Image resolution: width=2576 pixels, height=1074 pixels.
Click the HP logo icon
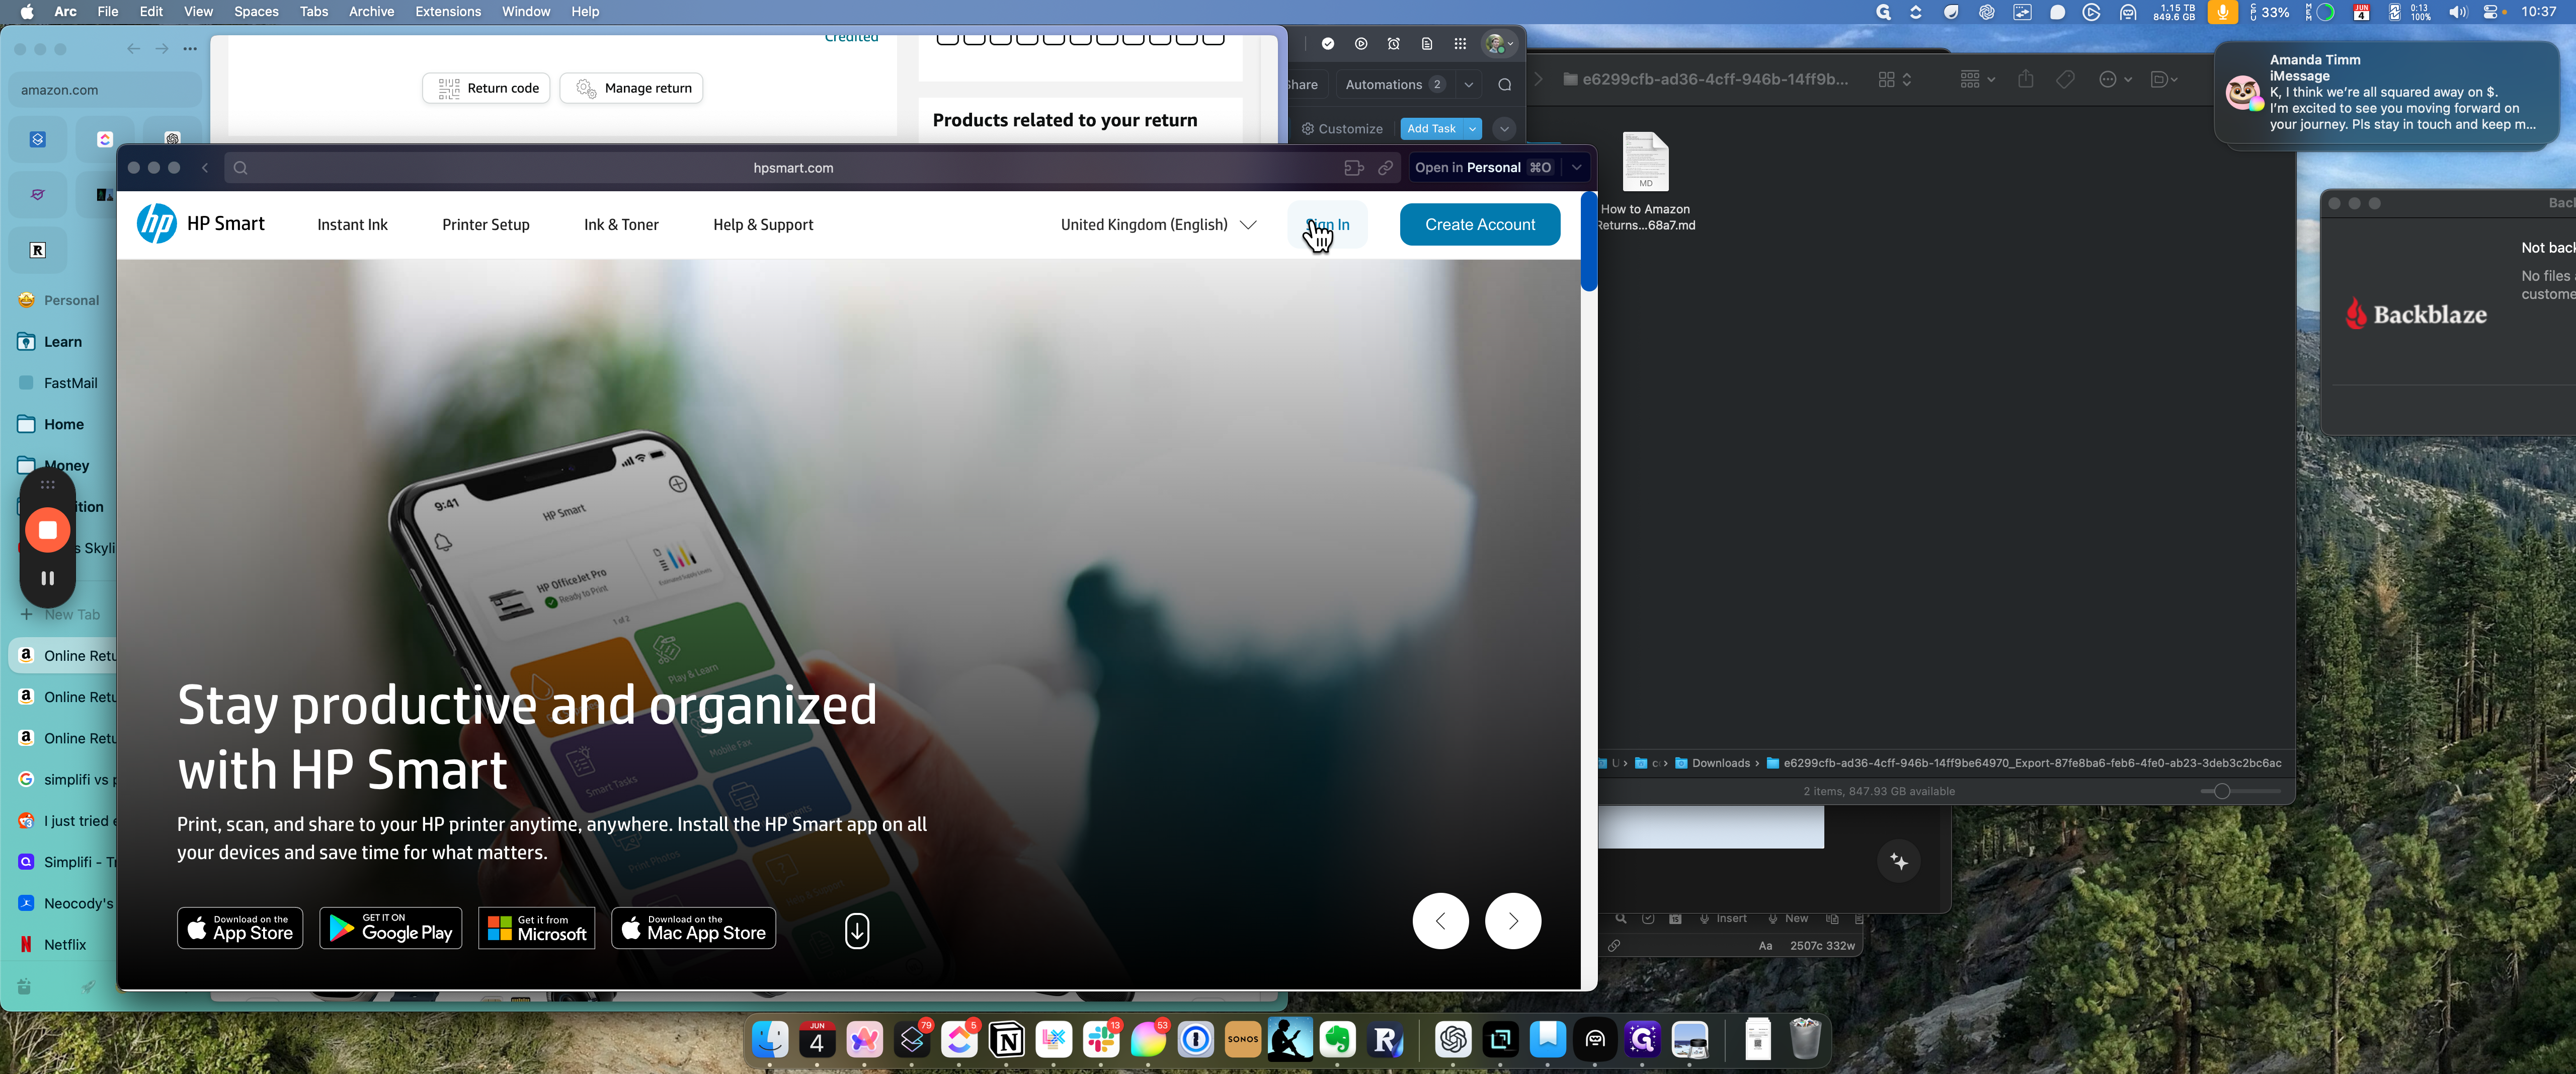click(156, 224)
